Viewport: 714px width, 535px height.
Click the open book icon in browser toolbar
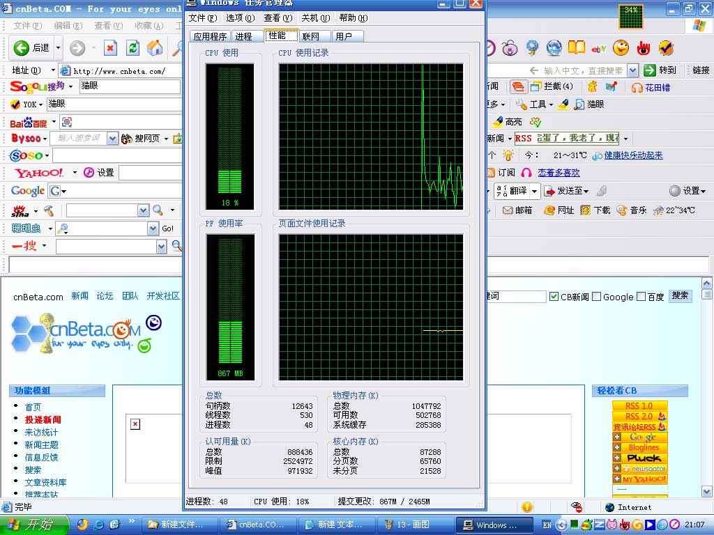576,47
